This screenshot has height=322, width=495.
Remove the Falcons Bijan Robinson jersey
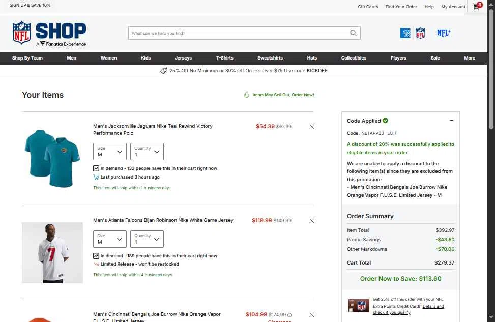click(311, 221)
